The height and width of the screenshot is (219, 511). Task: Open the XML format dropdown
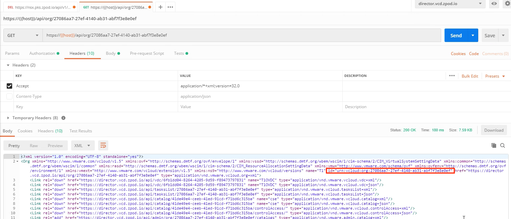pyautogui.click(x=83, y=145)
